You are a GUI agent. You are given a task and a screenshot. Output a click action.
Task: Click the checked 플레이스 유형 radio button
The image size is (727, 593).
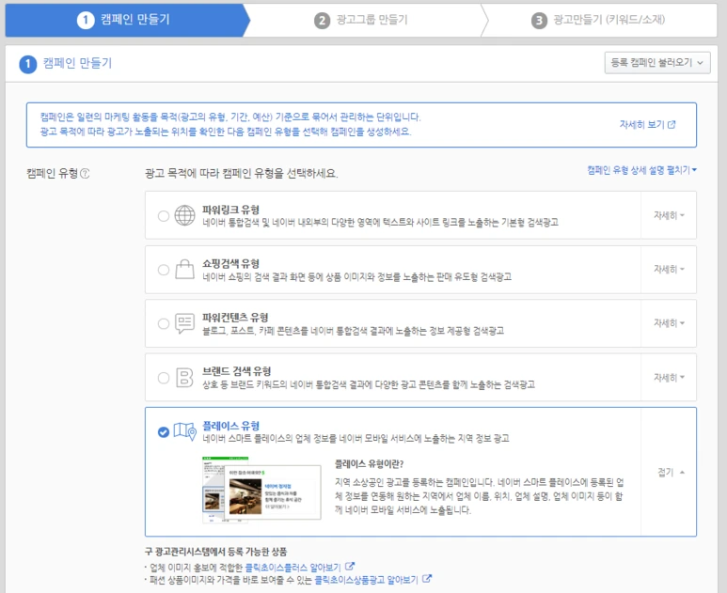point(164,431)
